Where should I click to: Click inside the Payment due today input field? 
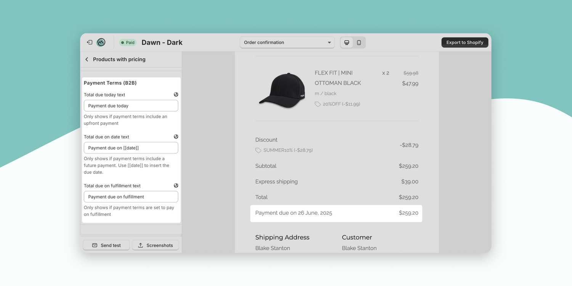(x=131, y=106)
